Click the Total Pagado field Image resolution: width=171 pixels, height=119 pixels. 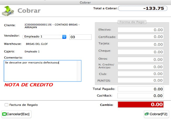(141, 89)
